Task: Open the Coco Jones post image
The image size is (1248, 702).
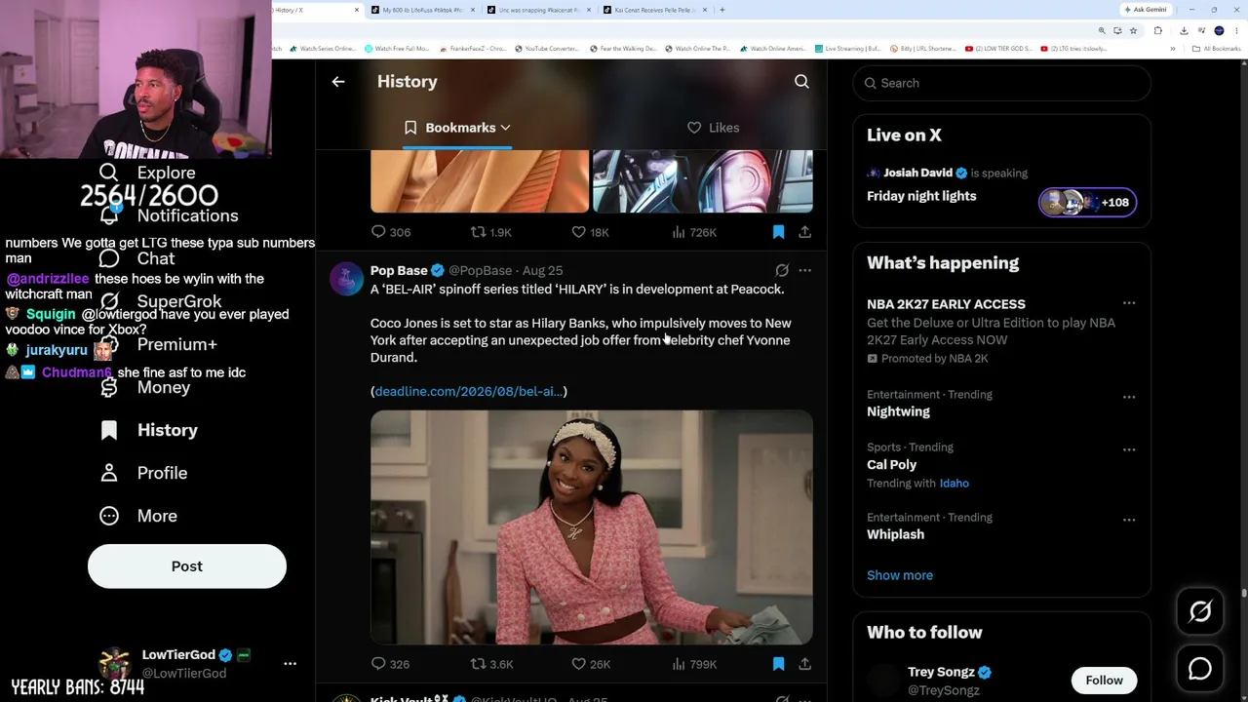Action: click(591, 527)
